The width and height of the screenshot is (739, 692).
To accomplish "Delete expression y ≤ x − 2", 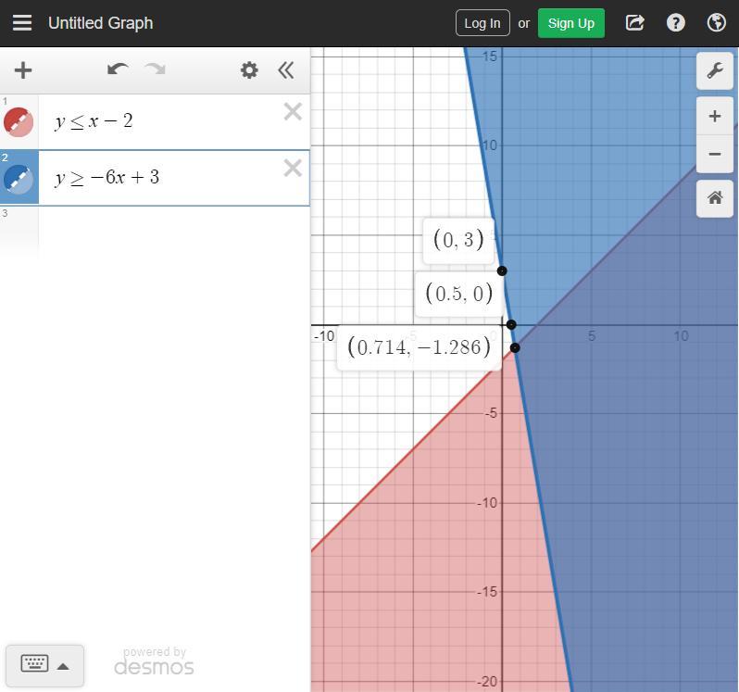I will 293,112.
